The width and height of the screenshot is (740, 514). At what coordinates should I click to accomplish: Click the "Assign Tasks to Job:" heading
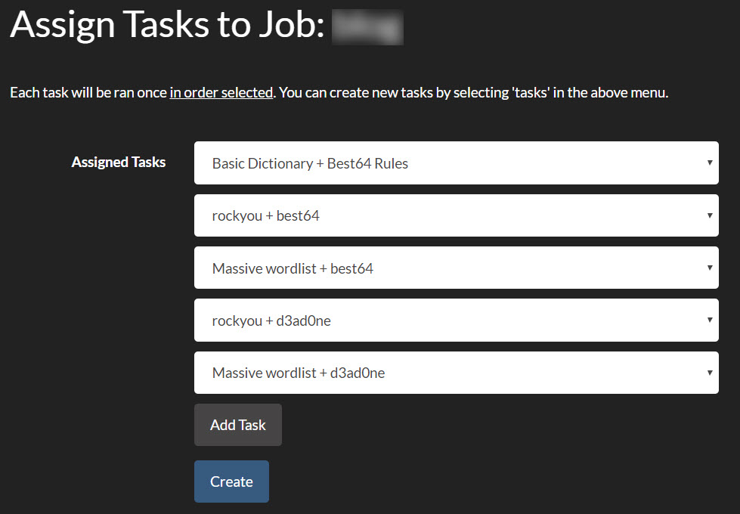167,26
